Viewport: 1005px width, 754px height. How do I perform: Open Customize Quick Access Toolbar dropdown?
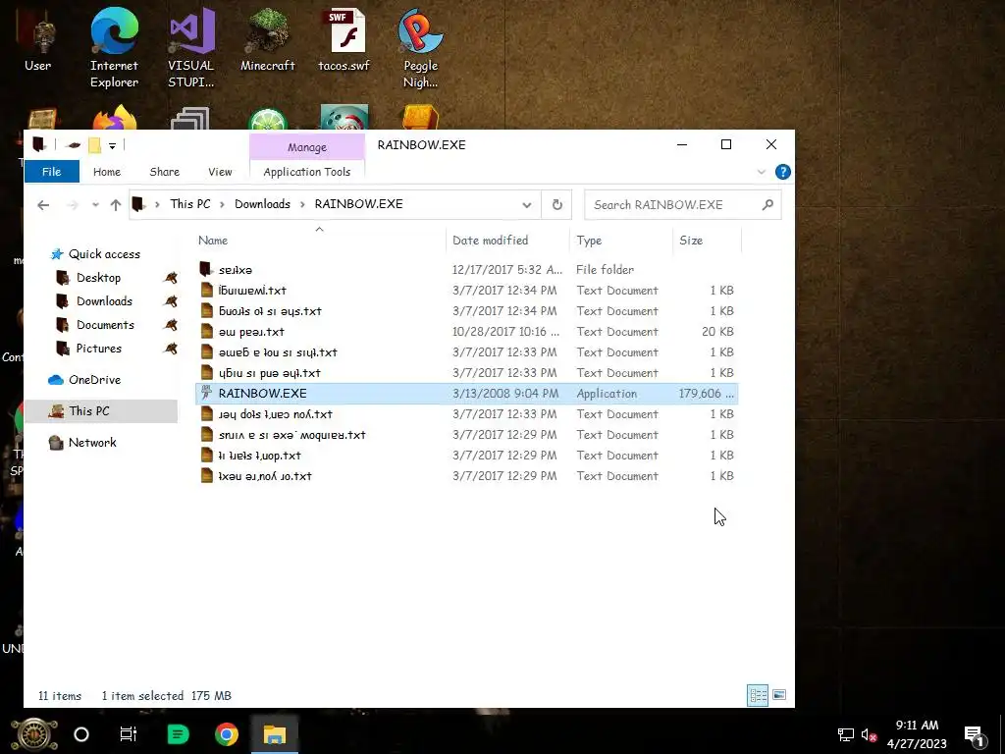pos(112,146)
